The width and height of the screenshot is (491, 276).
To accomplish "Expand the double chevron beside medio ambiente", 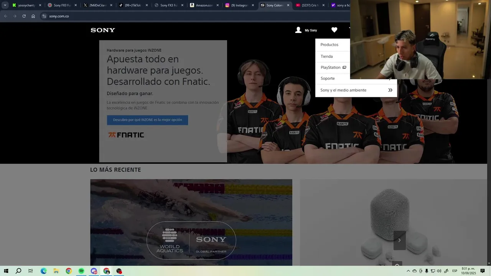I will [x=390, y=90].
